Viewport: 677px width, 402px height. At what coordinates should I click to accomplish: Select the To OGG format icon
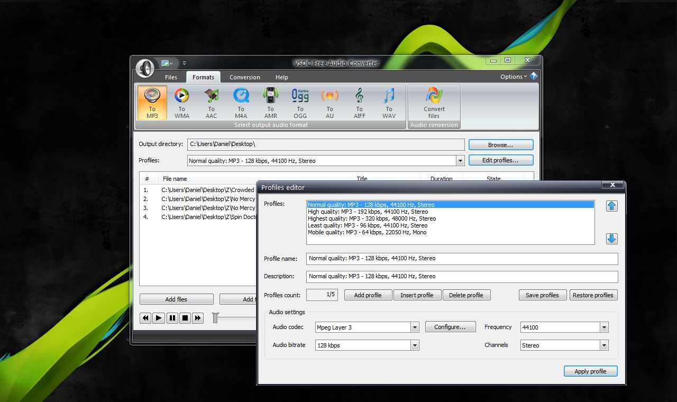coord(300,103)
